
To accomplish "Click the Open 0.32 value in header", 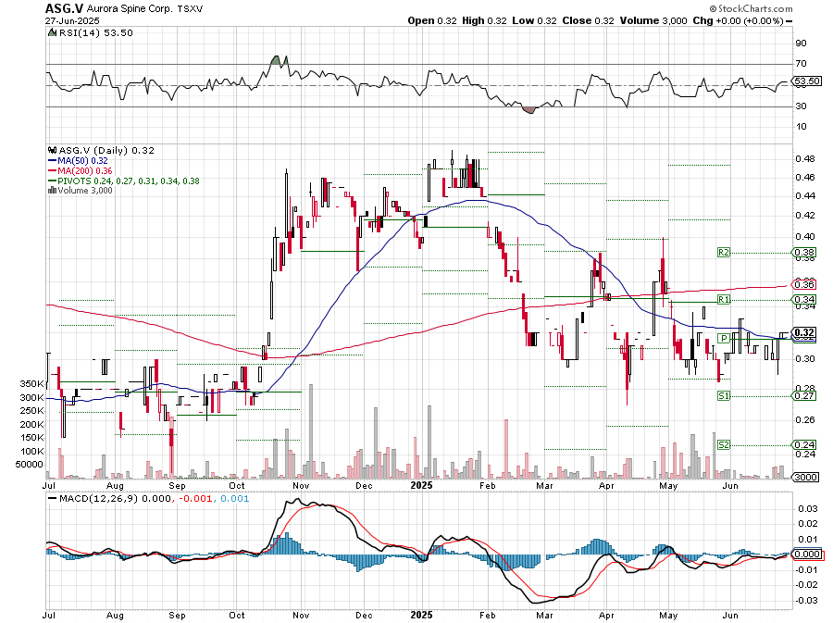I will click(432, 20).
